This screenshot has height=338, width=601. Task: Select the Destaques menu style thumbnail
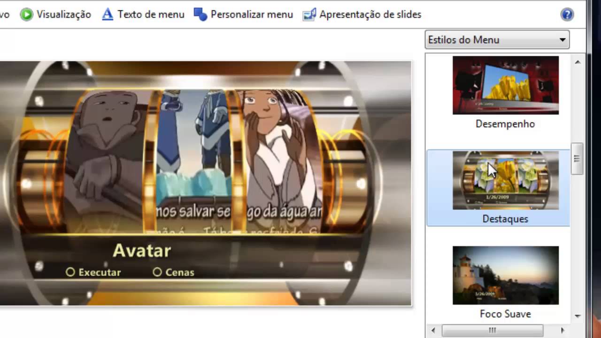[506, 180]
